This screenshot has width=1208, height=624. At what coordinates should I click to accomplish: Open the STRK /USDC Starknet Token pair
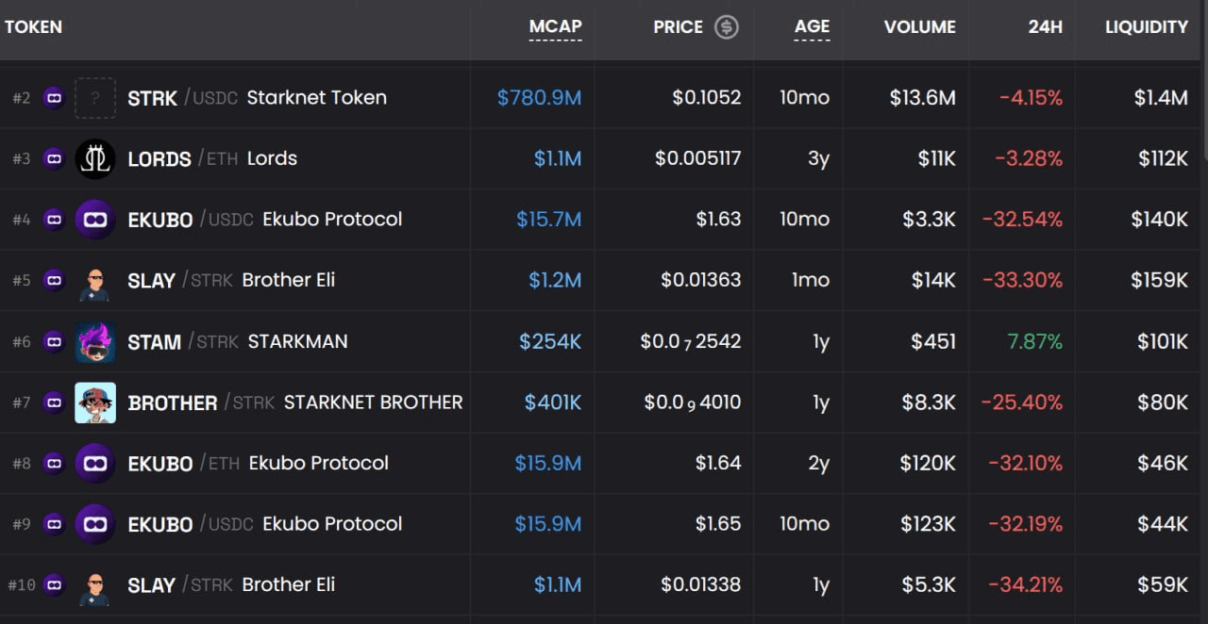tap(257, 98)
